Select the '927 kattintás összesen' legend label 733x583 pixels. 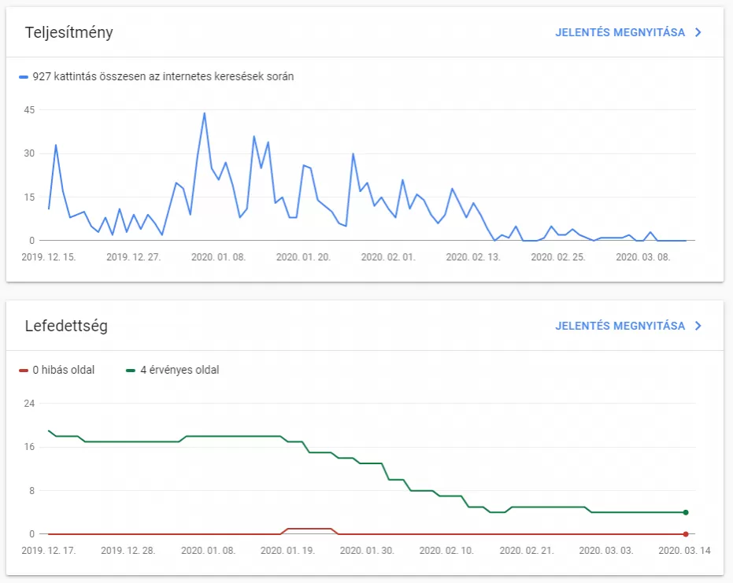pyautogui.click(x=163, y=76)
